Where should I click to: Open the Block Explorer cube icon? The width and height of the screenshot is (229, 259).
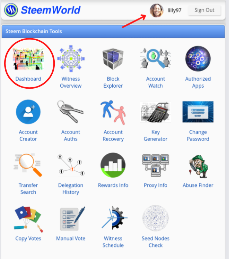(113, 59)
